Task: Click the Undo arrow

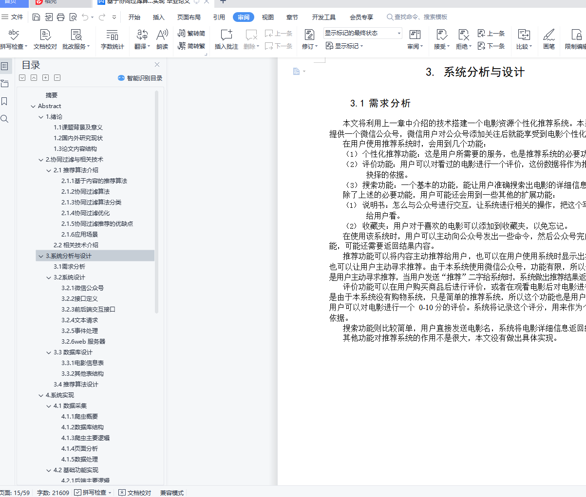Action: 85,17
